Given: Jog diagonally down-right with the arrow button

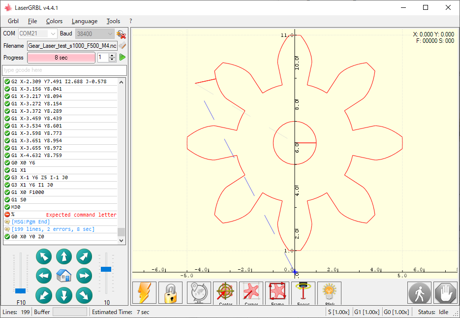Looking at the screenshot, I should coord(84,295).
